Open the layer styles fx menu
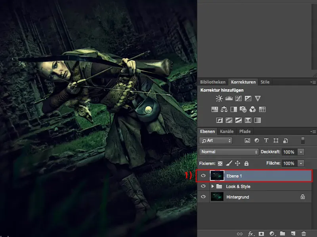Viewport: 317px width, 237px height. pos(251,233)
